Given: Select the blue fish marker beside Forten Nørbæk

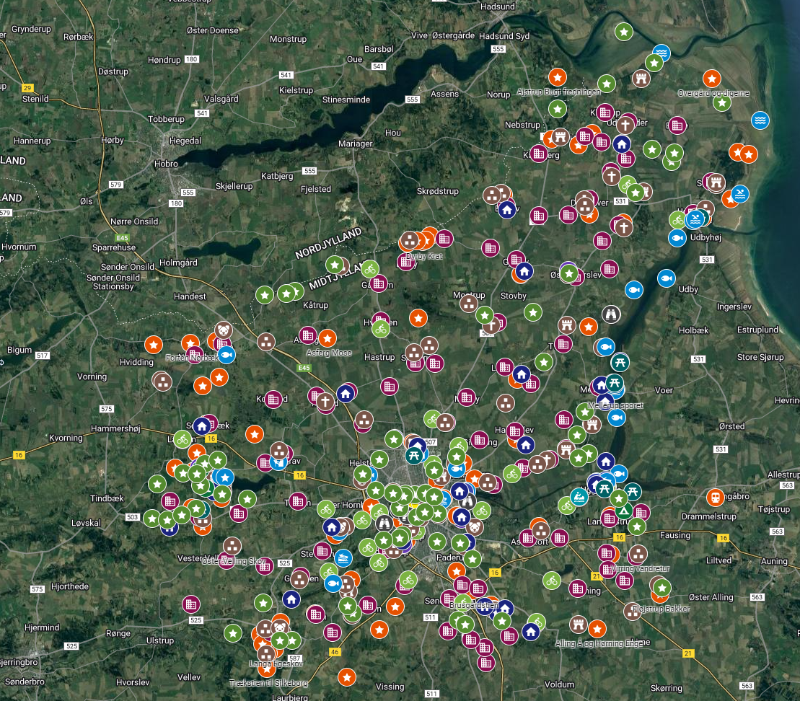Looking at the screenshot, I should (x=226, y=354).
